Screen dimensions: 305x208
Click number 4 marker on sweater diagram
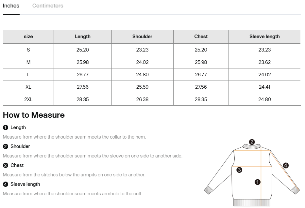(x=286, y=165)
